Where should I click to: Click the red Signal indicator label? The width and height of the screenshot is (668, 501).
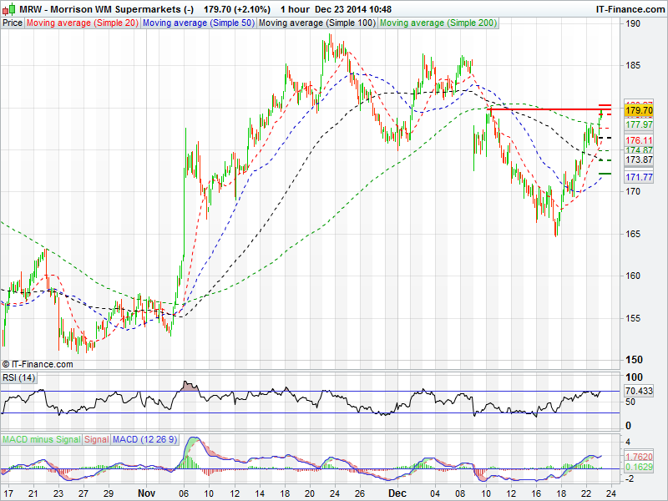96,438
